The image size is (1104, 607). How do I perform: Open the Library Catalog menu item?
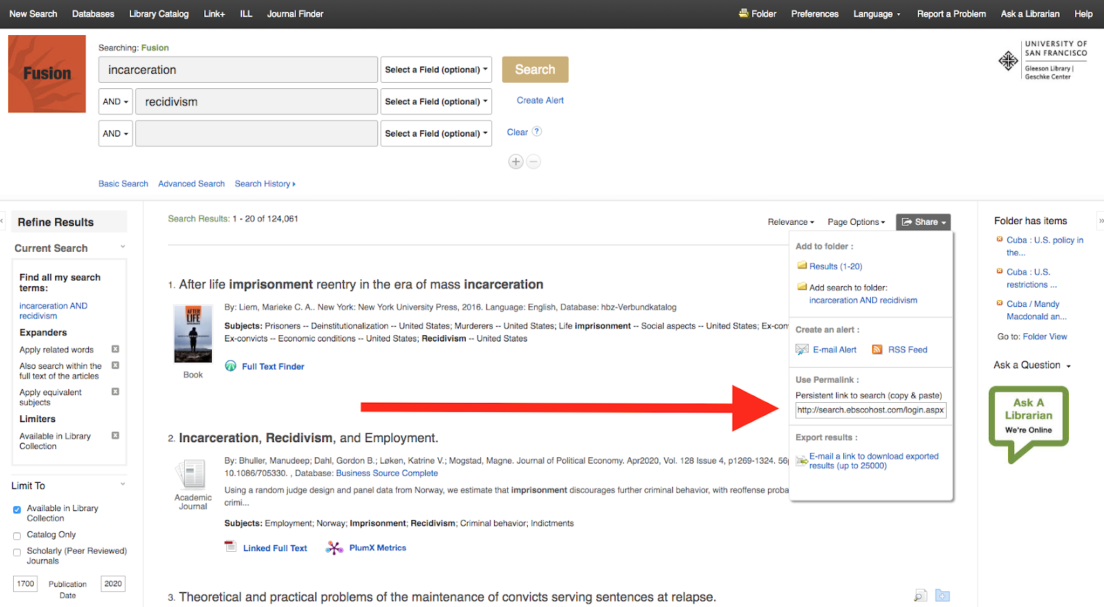pyautogui.click(x=159, y=14)
